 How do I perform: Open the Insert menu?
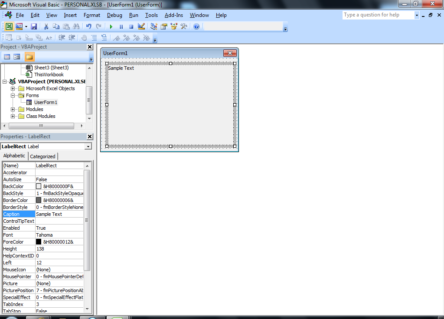(x=70, y=15)
